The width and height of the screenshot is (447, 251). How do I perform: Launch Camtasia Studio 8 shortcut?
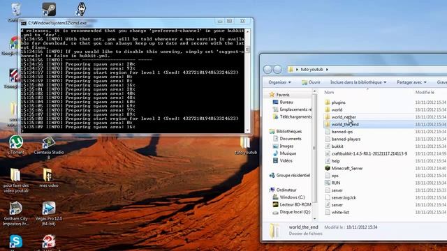[49, 147]
